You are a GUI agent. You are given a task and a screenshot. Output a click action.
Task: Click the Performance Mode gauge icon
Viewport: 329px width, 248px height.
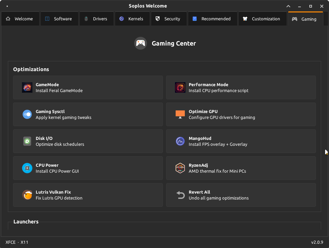180,87
